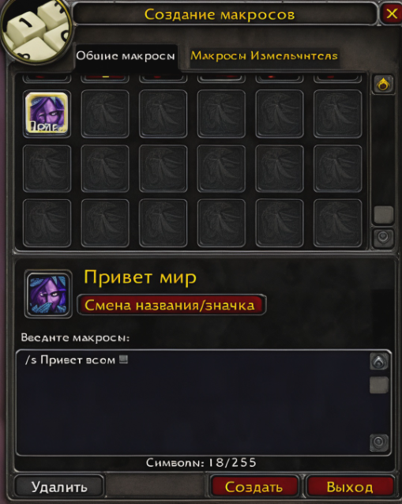Click scroll-down arrow of macro grid
This screenshot has height=504, width=402.
[383, 238]
